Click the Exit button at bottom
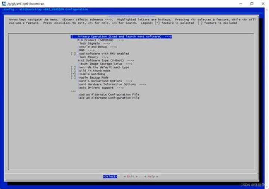The image size is (269, 189). pos(130,176)
